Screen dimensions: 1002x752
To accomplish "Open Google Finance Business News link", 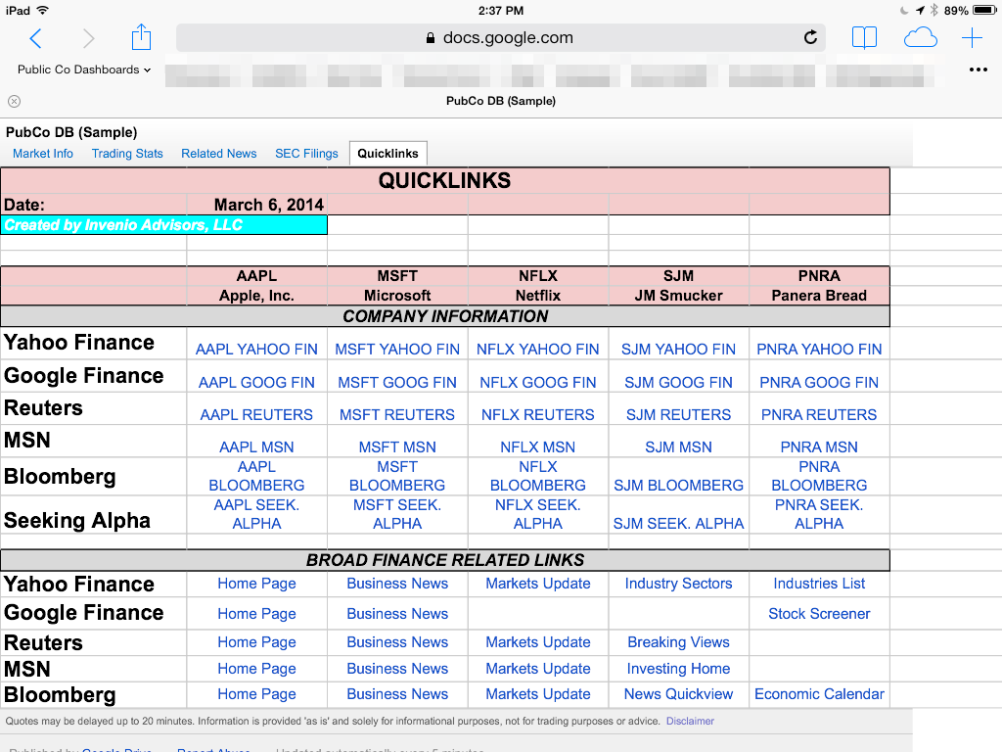I will point(397,614).
